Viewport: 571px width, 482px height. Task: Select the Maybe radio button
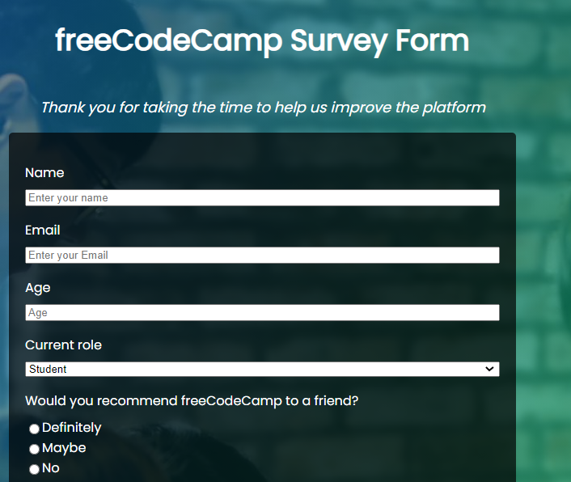(x=34, y=449)
